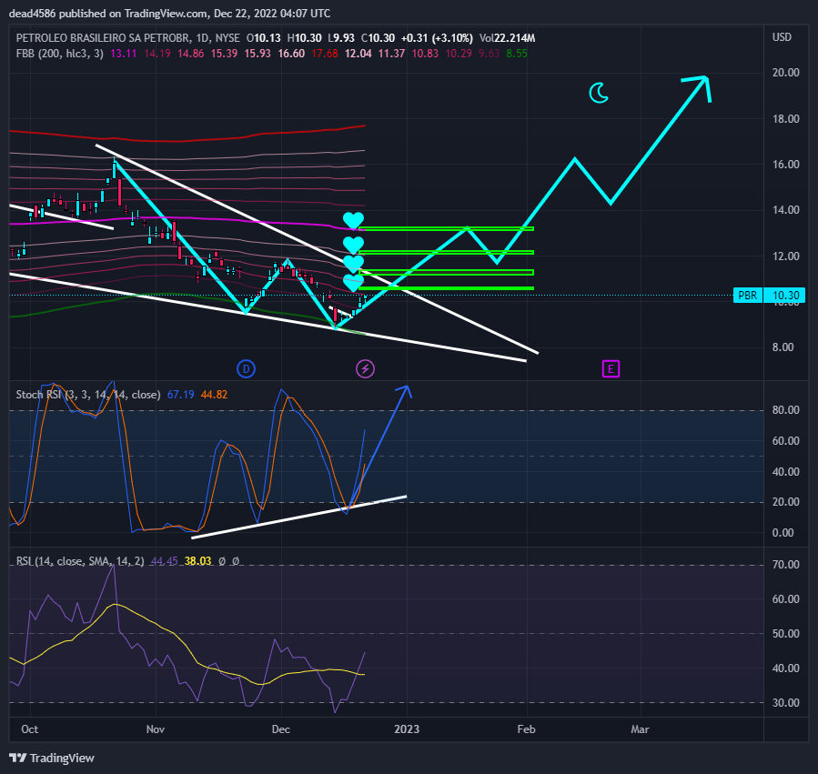Click the purple lightning bolt event marker
Screen dimensions: 818x774
(x=365, y=369)
